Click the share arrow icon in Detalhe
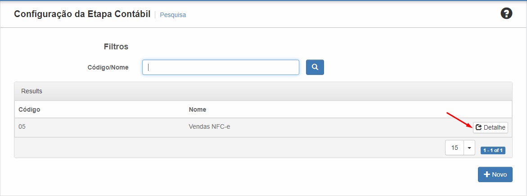Image resolution: width=527 pixels, height=196 pixels. pos(479,128)
